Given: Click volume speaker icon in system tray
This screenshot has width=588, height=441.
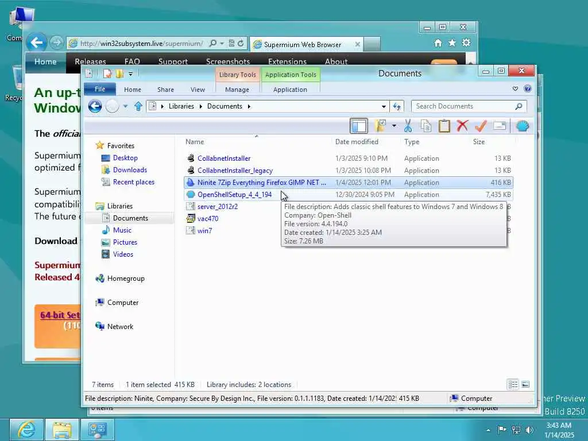Looking at the screenshot, I should tap(529, 430).
